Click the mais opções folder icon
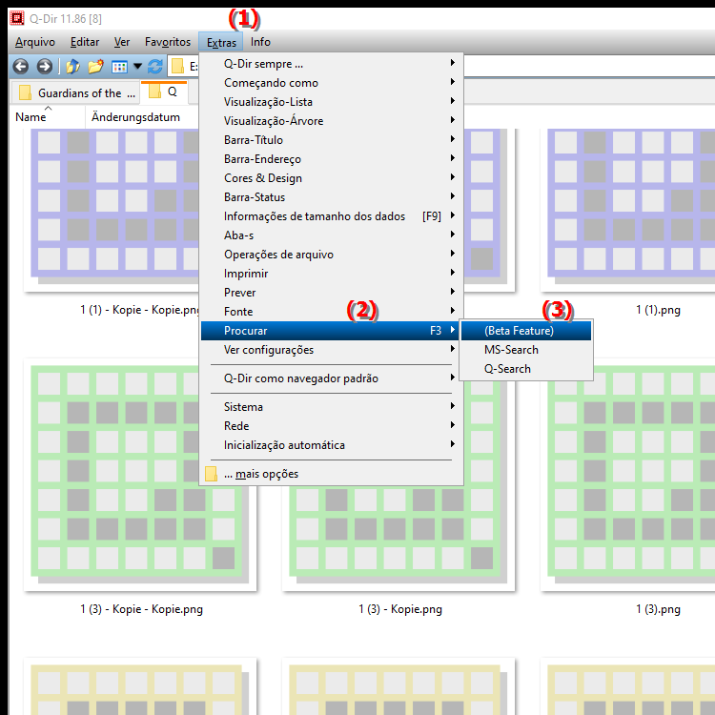The width and height of the screenshot is (715, 715). (211, 474)
